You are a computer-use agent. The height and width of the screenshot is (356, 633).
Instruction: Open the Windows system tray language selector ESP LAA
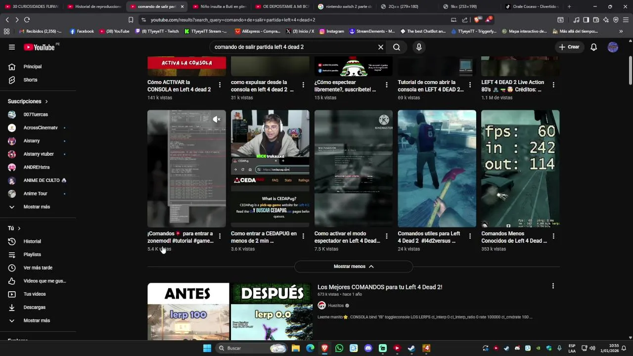(x=572, y=348)
